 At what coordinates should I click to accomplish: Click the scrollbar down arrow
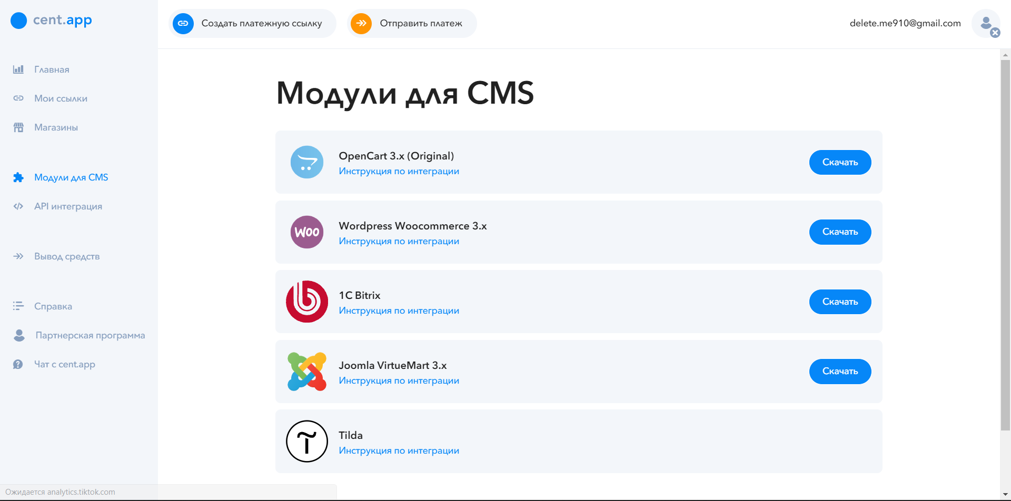click(x=1005, y=495)
